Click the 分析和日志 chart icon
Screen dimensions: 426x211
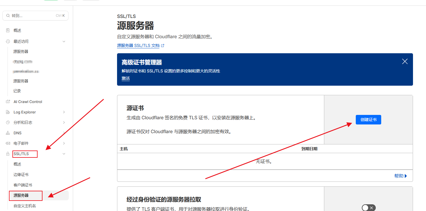[x=8, y=122]
